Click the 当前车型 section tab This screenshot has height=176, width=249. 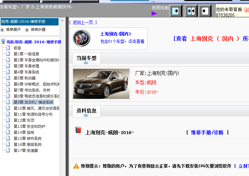click(x=86, y=59)
